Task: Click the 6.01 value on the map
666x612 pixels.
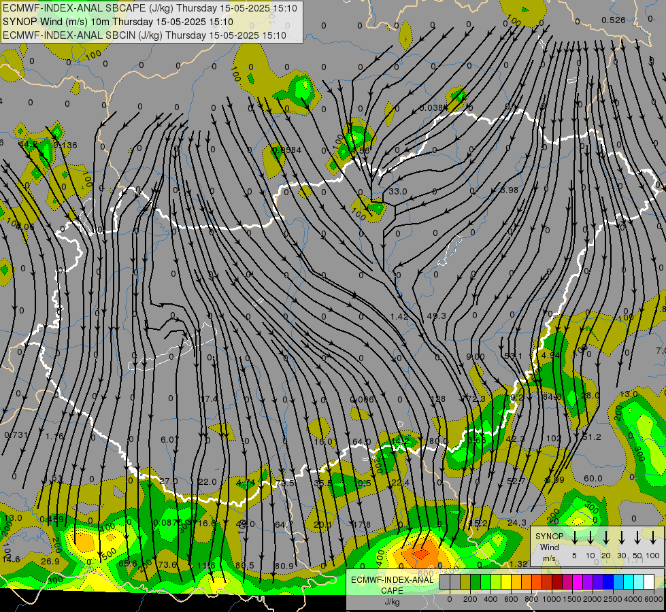Action: click(169, 439)
